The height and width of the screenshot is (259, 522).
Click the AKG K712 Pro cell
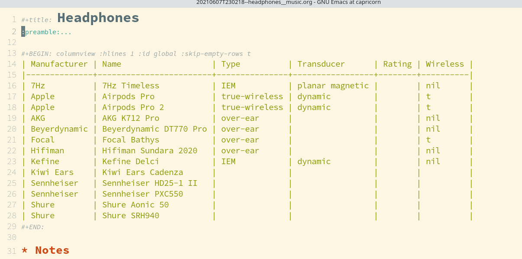click(x=131, y=118)
